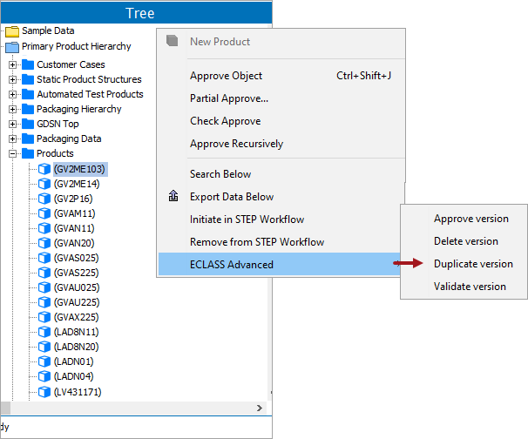The height and width of the screenshot is (439, 528).
Task: Click the cube icon of product (LAD8N11)
Action: pos(44,332)
